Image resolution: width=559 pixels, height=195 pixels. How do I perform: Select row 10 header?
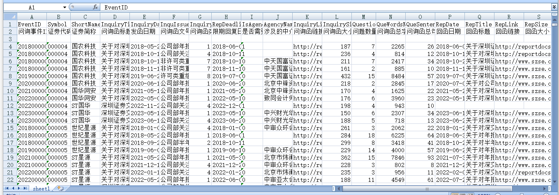[x=10, y=91]
